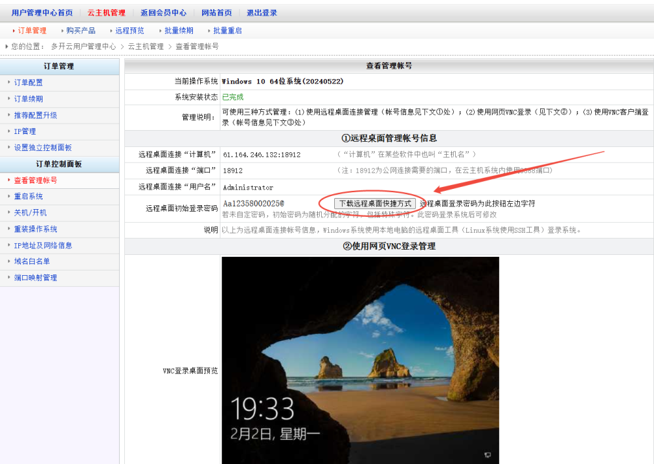Open the 远程预览 sub-menu tab
This screenshot has width=654, height=464.
[129, 31]
